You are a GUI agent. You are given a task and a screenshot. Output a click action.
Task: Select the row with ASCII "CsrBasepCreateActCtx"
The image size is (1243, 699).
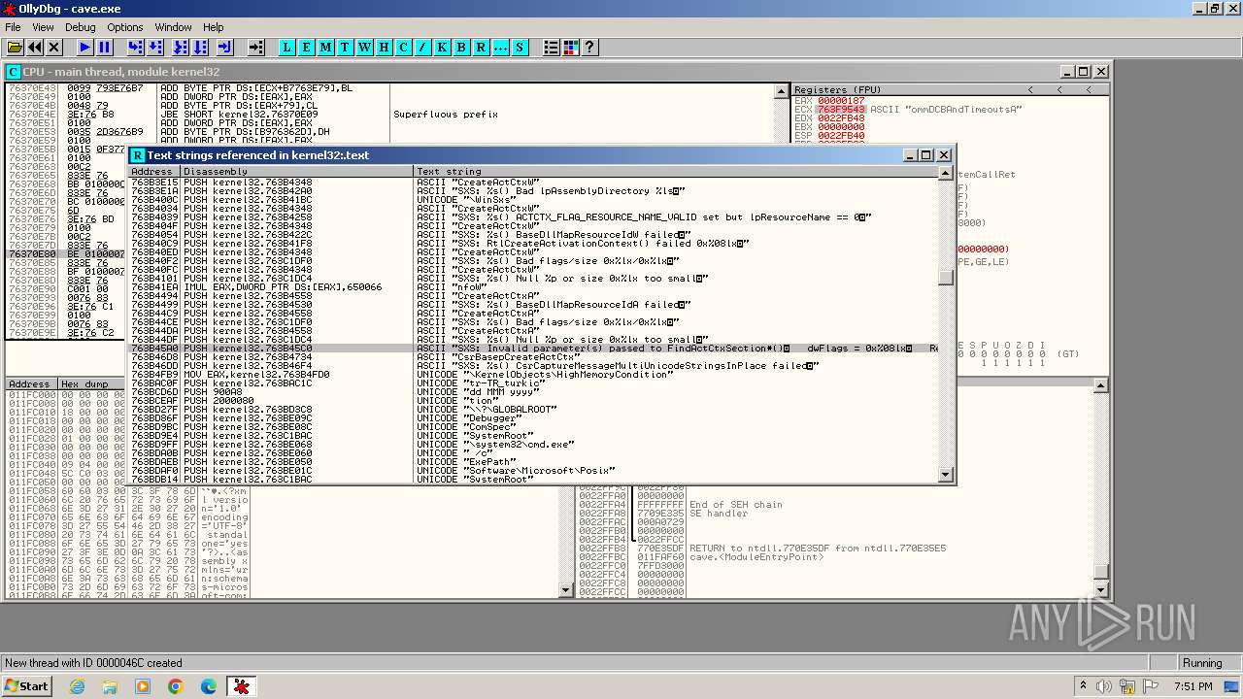pos(533,356)
